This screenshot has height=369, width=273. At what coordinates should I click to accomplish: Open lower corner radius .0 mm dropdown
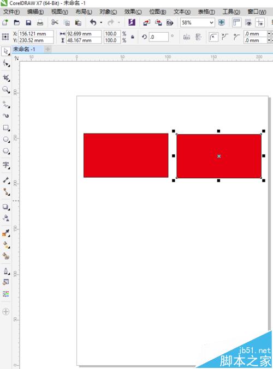coord(269,40)
